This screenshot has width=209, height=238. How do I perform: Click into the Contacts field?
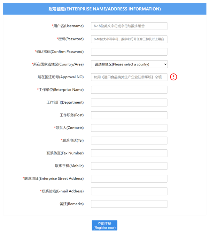coord(129,128)
